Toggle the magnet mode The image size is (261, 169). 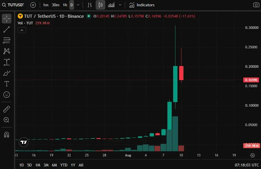(7, 135)
